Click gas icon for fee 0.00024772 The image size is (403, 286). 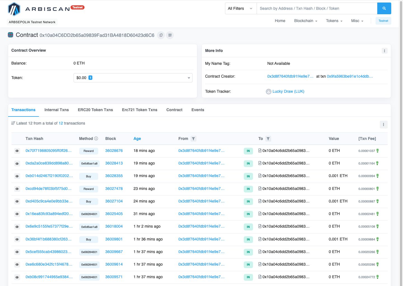[378, 277]
